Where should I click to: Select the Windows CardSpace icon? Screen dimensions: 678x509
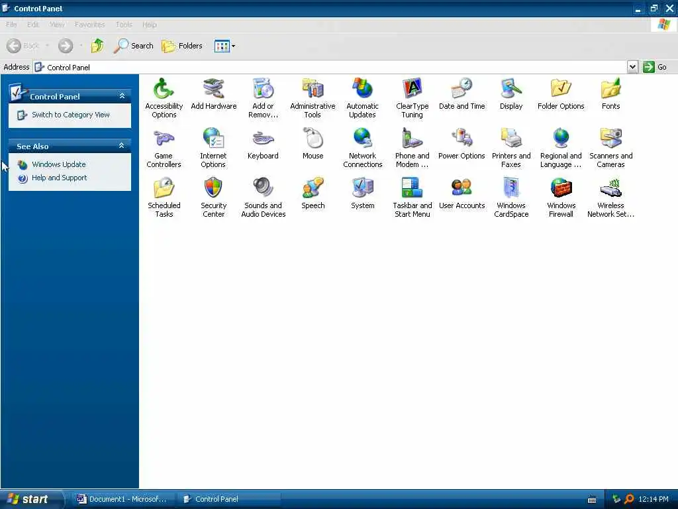tap(511, 188)
